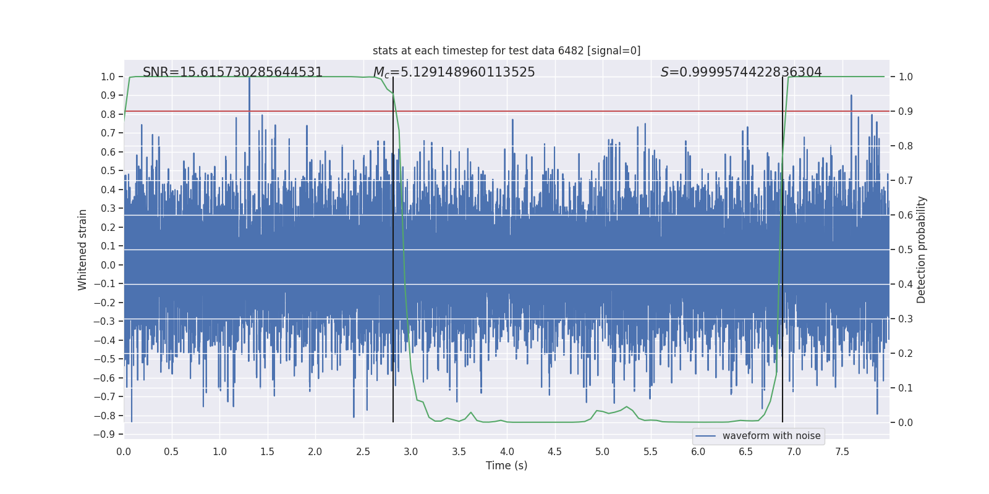This screenshot has width=989, height=494.
Task: Select the Time axis tick label 6.5
Action: pyautogui.click(x=746, y=451)
